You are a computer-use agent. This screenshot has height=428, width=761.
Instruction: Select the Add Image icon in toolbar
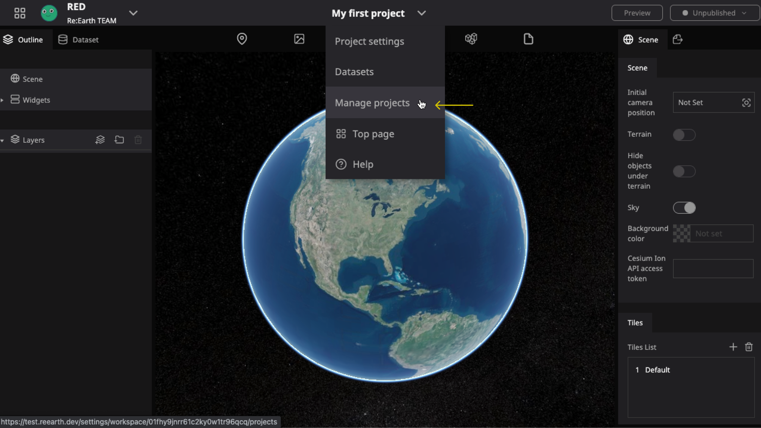click(298, 39)
